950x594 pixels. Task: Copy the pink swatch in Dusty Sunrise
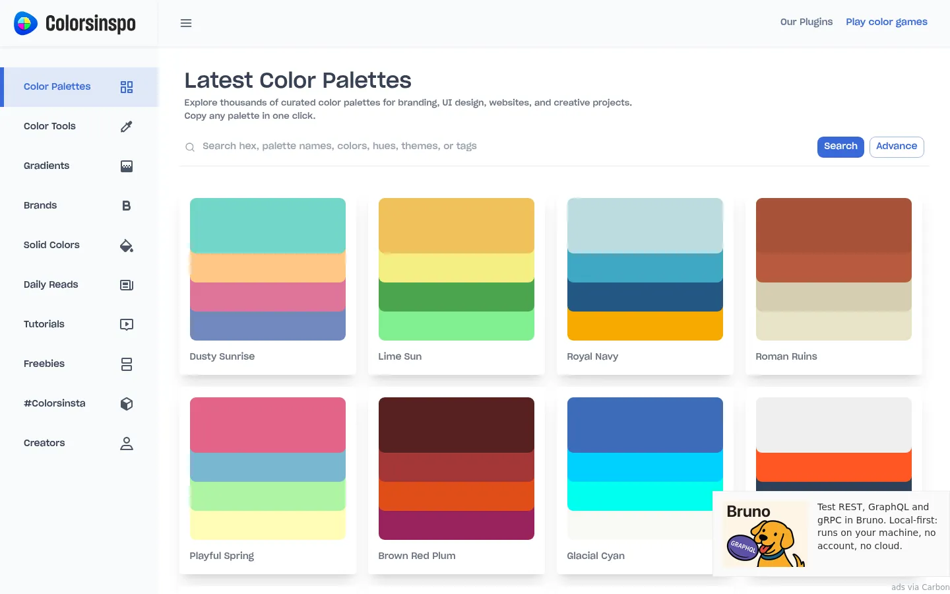click(268, 297)
